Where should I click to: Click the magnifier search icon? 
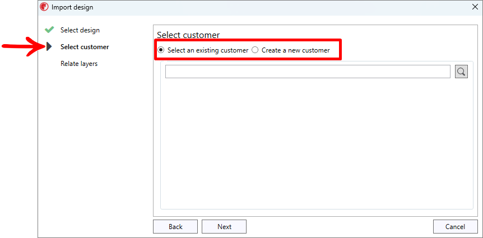461,72
